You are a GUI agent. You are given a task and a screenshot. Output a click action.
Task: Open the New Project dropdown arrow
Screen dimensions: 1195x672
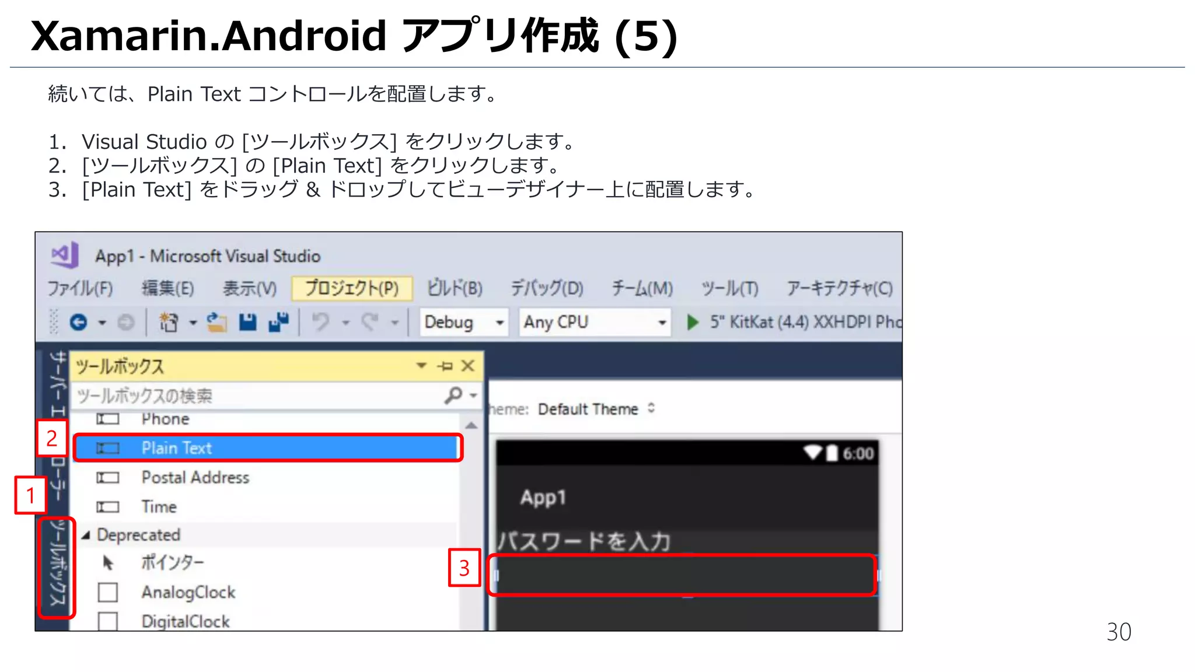(x=193, y=323)
